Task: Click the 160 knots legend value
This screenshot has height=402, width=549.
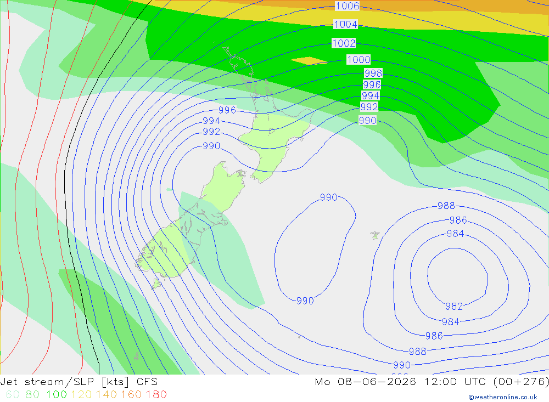Action: tap(131, 394)
